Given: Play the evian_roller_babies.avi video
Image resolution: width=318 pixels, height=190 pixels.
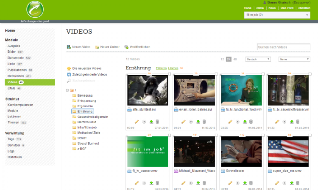Looking at the screenshot, I should [x=190, y=122].
